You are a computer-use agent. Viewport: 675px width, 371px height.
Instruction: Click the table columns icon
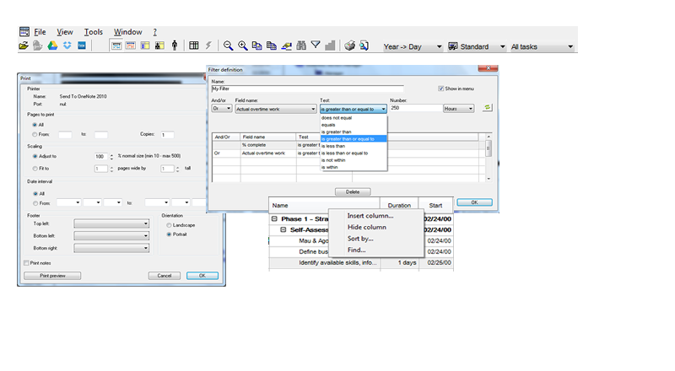pyautogui.click(x=194, y=46)
